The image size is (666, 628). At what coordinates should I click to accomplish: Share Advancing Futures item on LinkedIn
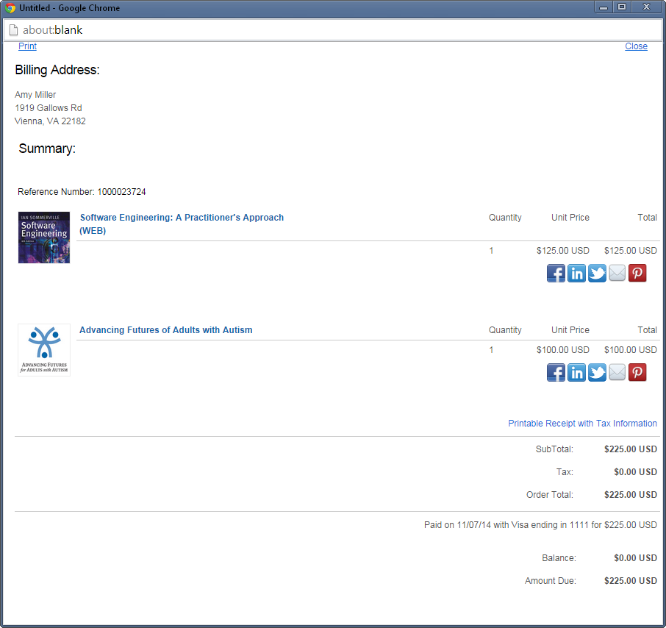(576, 373)
